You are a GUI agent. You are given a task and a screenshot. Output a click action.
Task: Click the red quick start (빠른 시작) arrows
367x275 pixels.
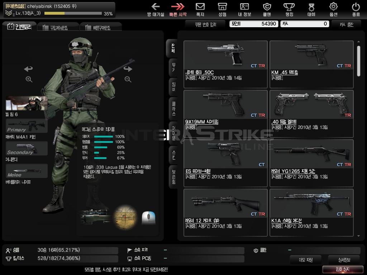click(x=178, y=6)
